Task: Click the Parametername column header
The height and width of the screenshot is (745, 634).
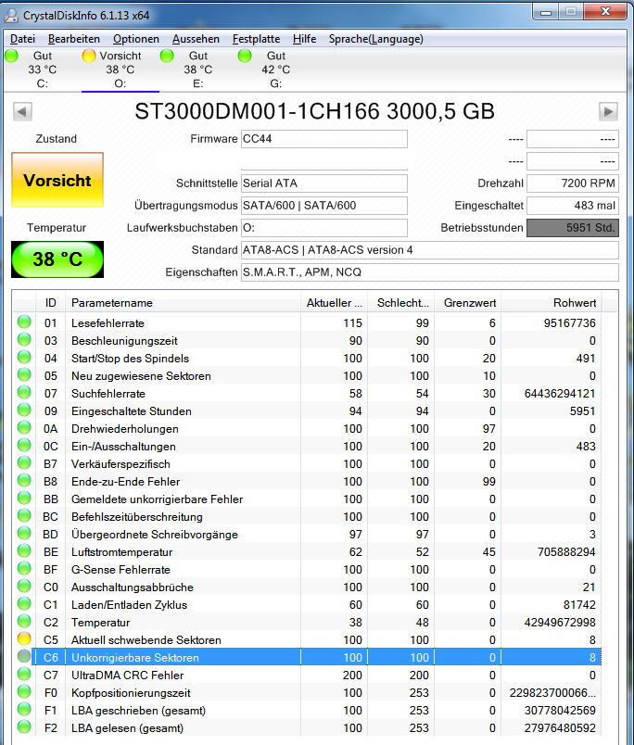Action: click(x=183, y=303)
